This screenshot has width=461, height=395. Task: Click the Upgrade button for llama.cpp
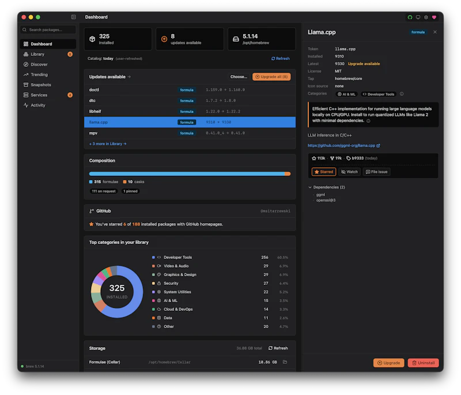pos(388,363)
